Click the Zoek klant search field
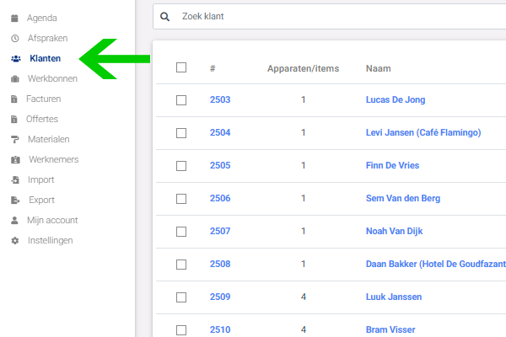Screen dimensions: 506x337 [337, 16]
